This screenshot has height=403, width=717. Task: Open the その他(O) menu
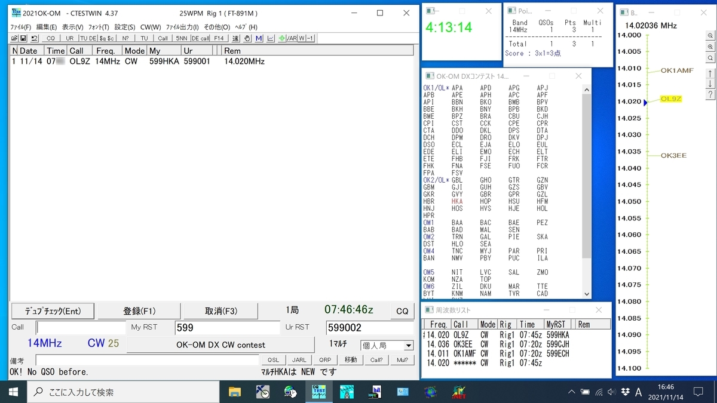point(217,27)
